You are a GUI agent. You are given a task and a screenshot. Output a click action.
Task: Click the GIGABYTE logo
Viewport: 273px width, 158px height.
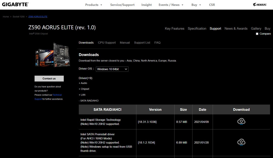pos(15,5)
